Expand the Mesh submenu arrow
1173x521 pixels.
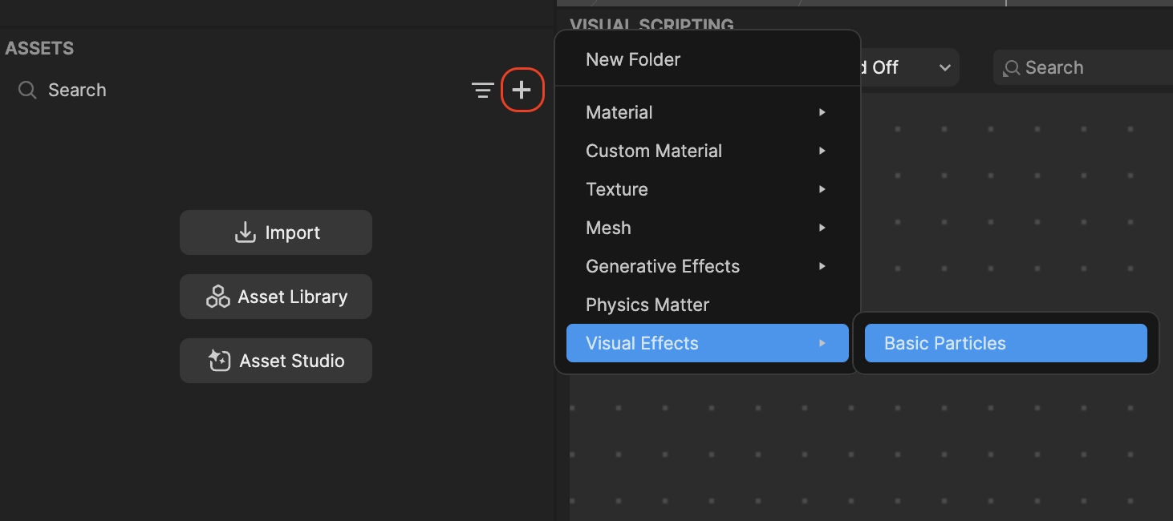822,228
